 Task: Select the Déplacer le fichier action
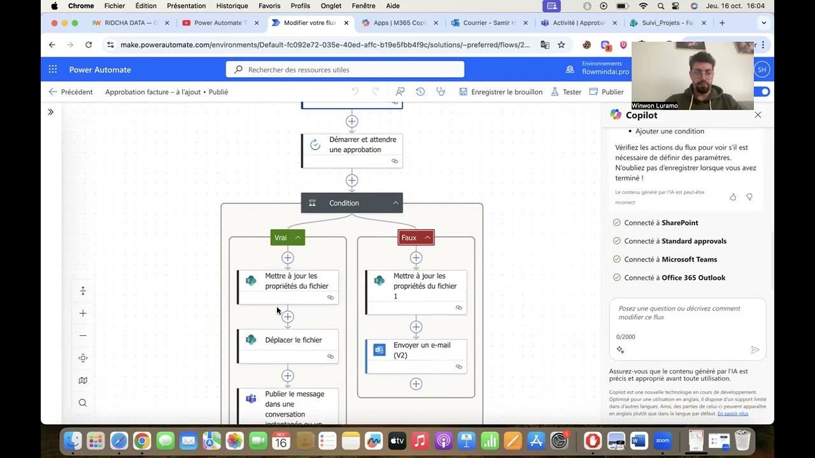click(x=288, y=346)
